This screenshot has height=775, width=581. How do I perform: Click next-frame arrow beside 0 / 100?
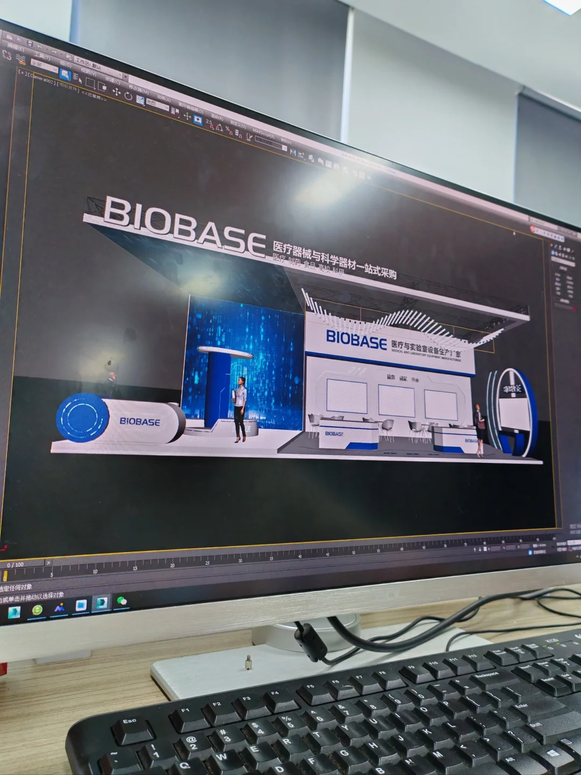(x=48, y=562)
